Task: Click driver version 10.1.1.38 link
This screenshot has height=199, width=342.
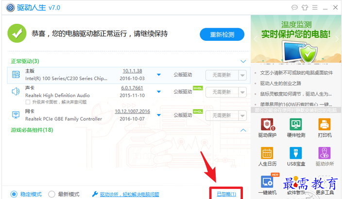Action: [132, 71]
